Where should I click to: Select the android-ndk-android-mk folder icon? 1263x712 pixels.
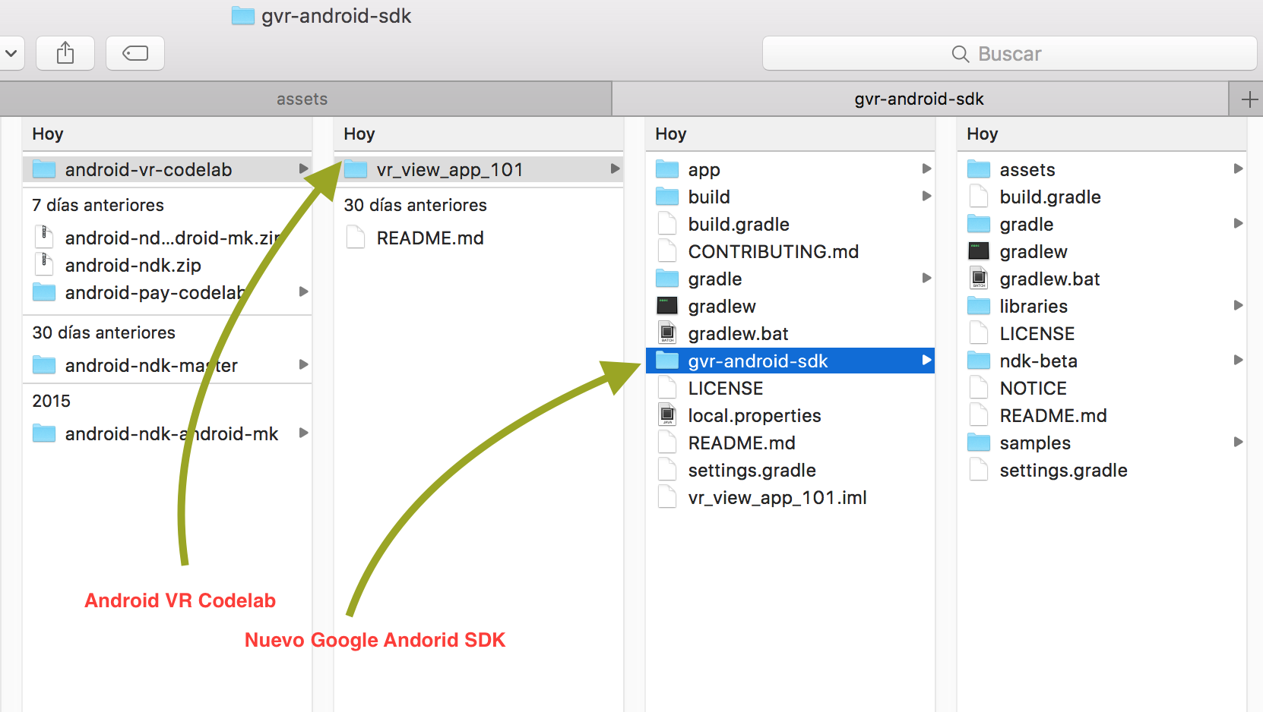click(44, 433)
